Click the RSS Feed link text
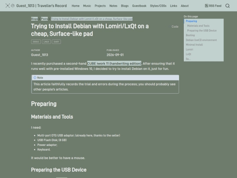 click(215, 6)
